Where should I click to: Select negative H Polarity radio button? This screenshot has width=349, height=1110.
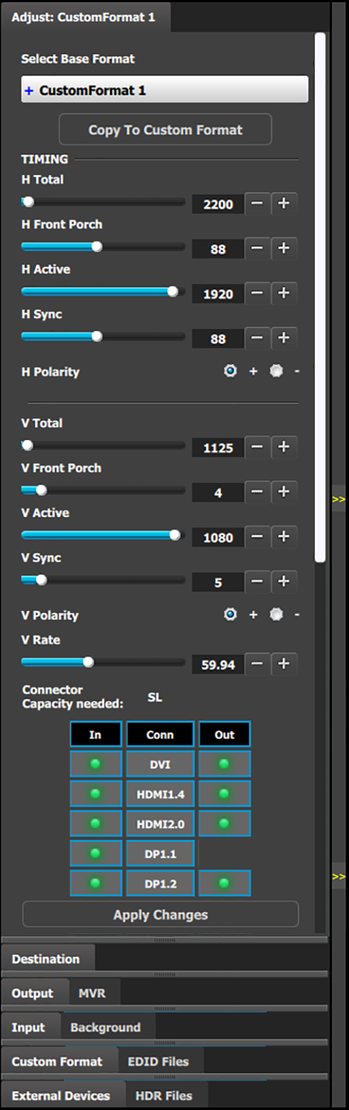click(x=277, y=371)
